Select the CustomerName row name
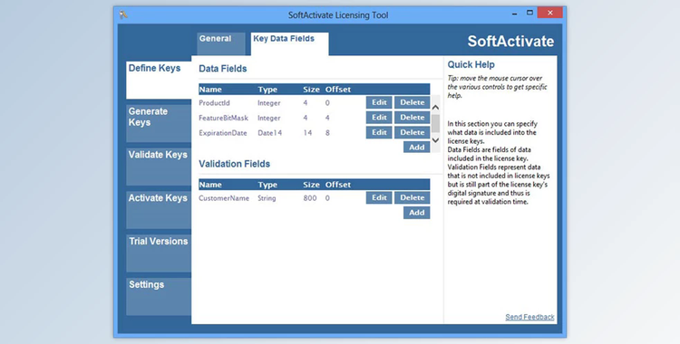The height and width of the screenshot is (344, 680). click(x=224, y=198)
